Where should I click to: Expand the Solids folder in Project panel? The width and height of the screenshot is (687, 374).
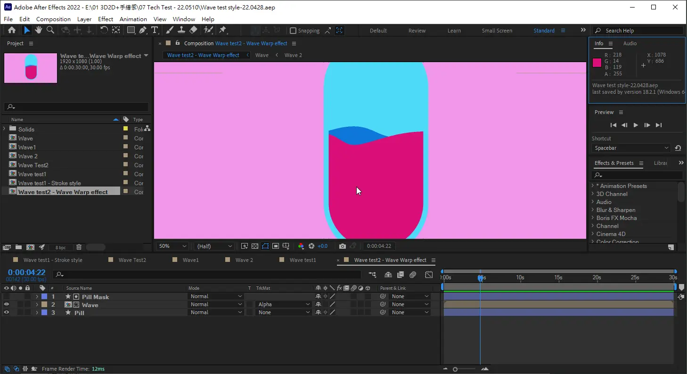tap(4, 129)
